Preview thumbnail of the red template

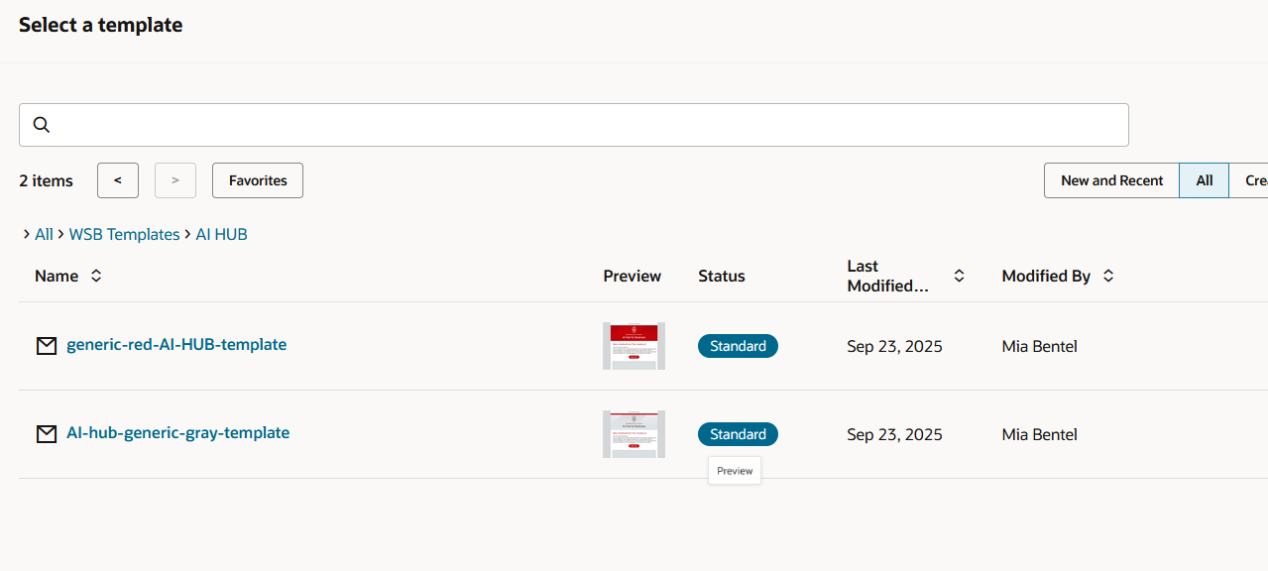tap(634, 346)
